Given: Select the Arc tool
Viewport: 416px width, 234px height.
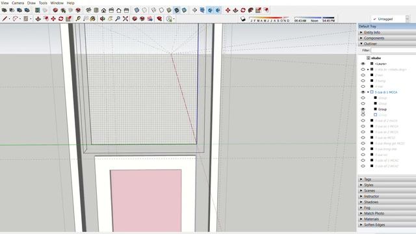Looking at the screenshot, I should 15,19.
